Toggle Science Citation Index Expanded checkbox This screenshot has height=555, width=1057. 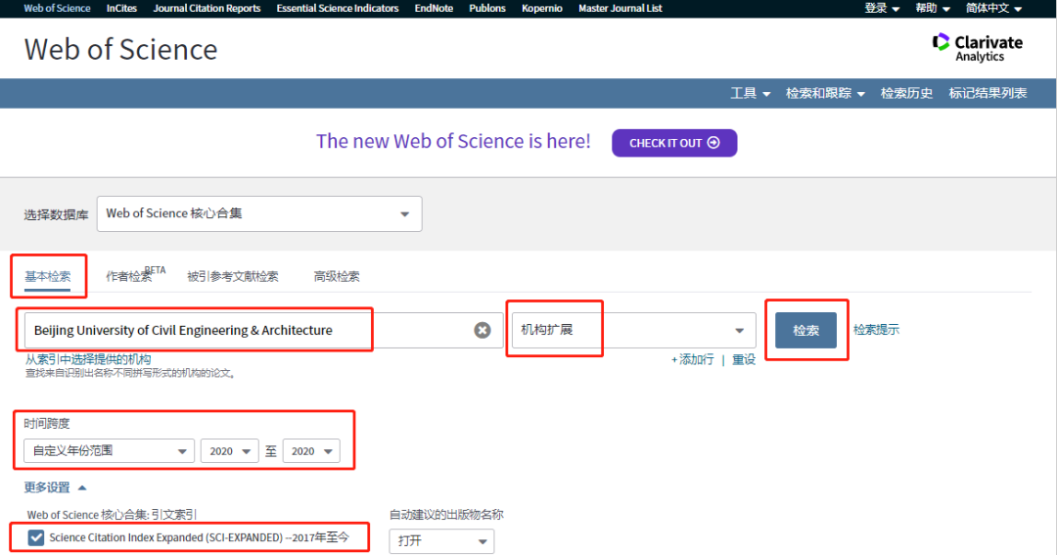[x=36, y=537]
